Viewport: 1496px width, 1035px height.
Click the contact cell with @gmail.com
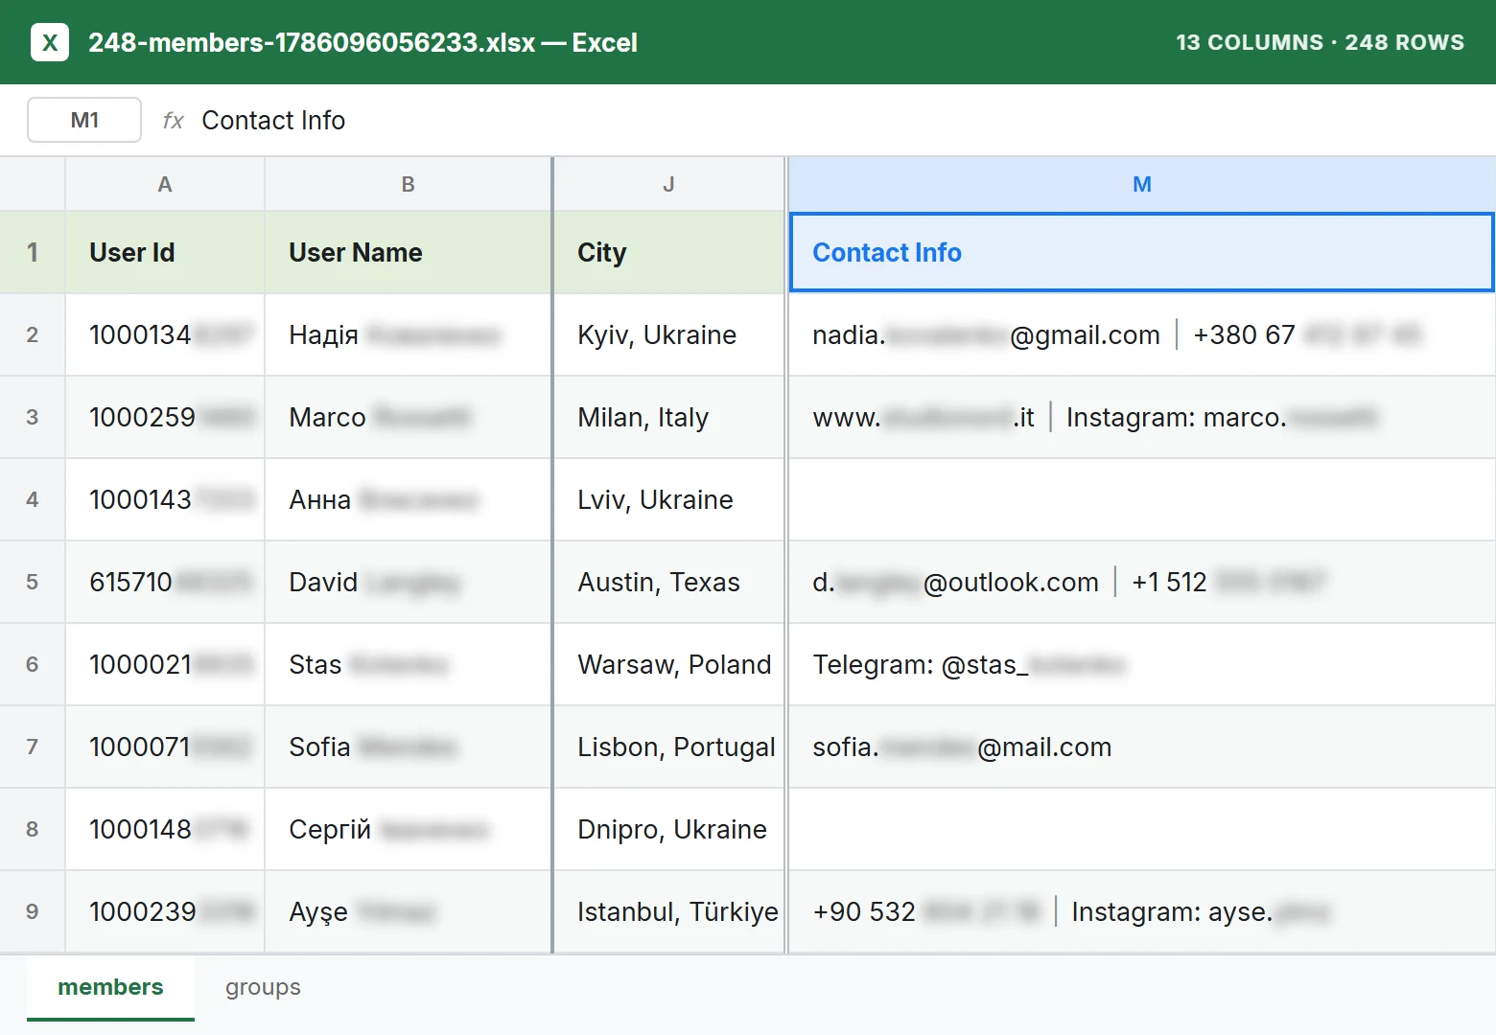pyautogui.click(x=1141, y=334)
